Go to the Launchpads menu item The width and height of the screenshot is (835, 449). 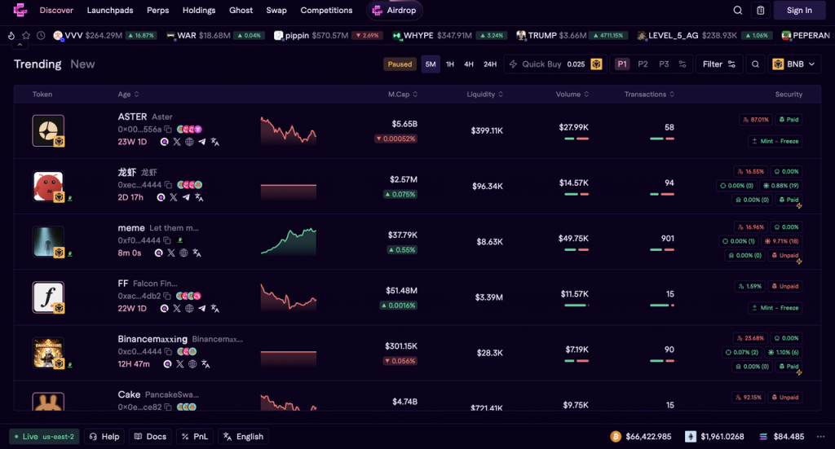pos(110,11)
